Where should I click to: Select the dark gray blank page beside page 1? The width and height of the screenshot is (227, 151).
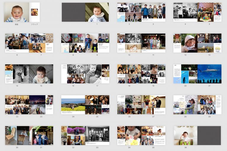click(x=73, y=12)
